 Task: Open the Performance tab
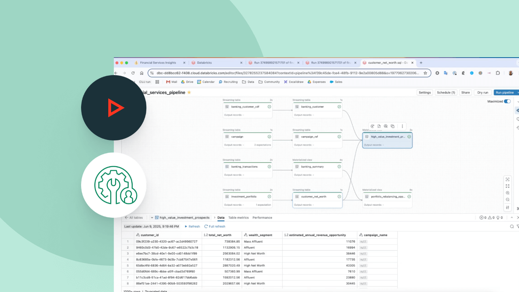pyautogui.click(x=262, y=218)
